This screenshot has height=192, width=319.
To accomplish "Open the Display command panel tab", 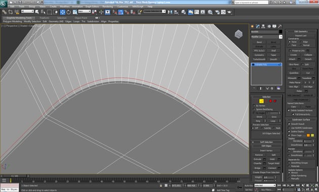I will (x=274, y=26).
